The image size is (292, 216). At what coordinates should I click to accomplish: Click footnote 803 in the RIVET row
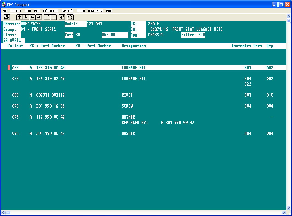[x=248, y=95]
